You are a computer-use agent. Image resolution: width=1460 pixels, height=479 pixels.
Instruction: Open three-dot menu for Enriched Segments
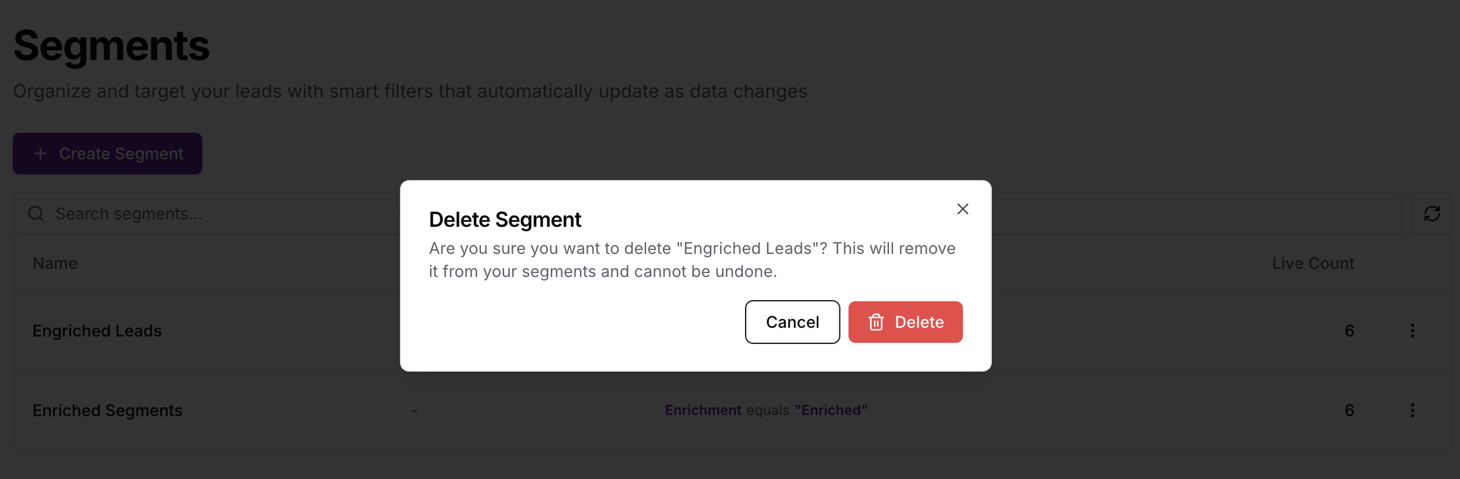[x=1412, y=410]
